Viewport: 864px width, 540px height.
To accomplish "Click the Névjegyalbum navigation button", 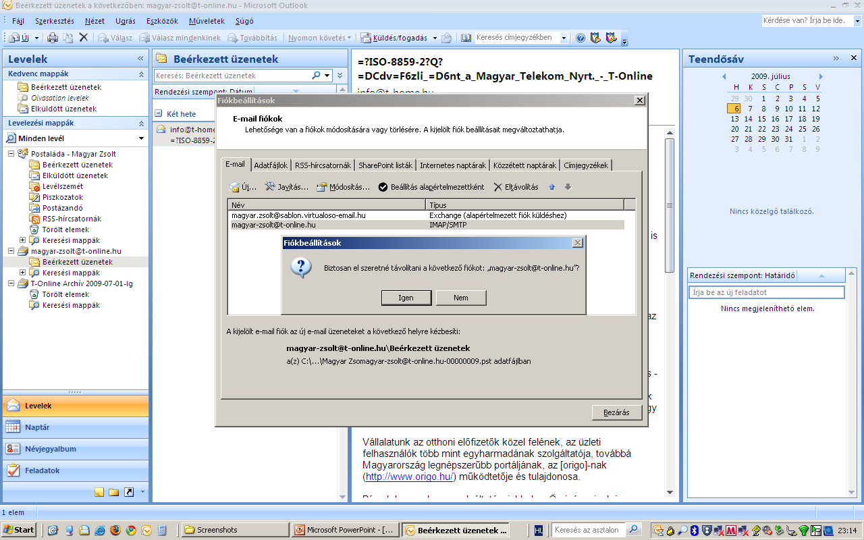I will coord(75,449).
